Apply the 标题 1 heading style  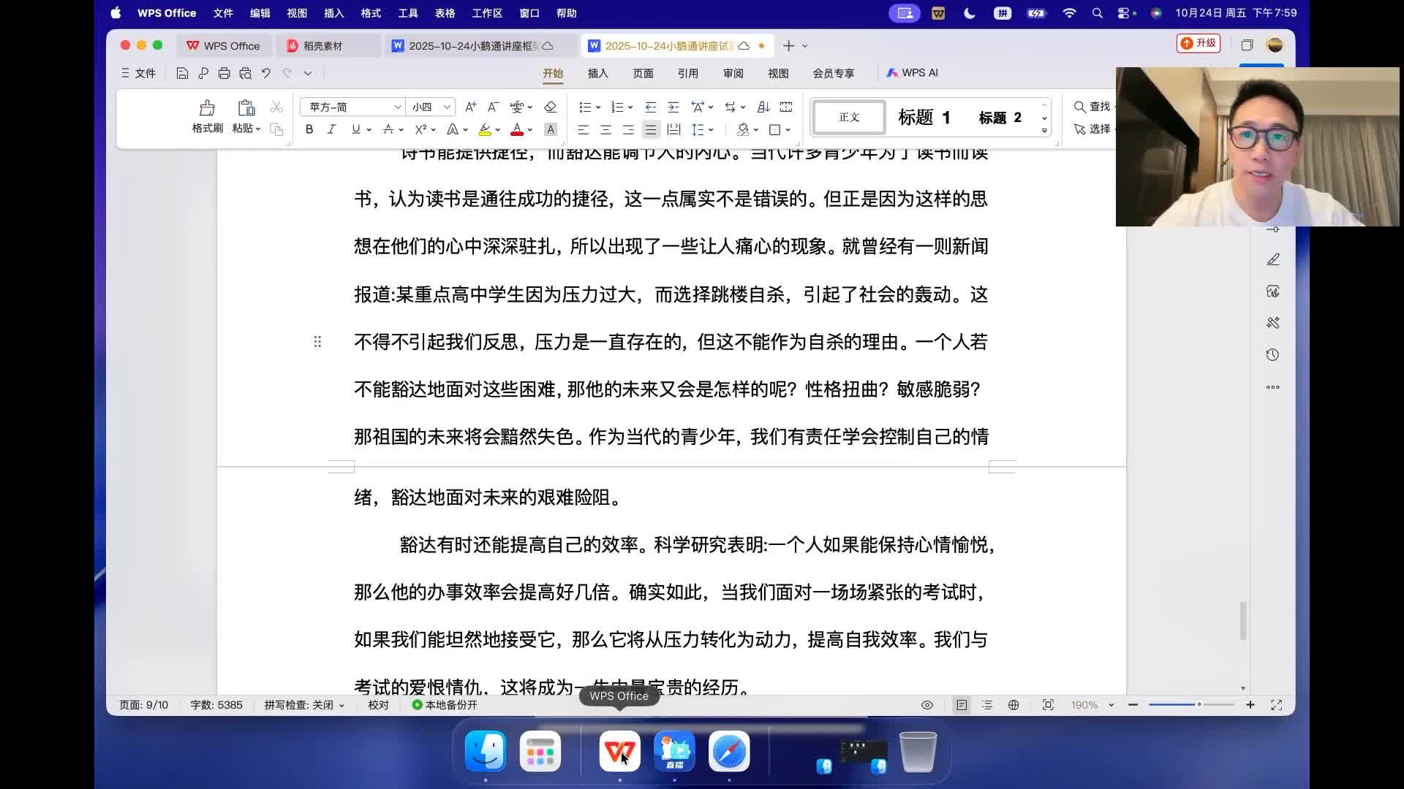[x=924, y=118]
